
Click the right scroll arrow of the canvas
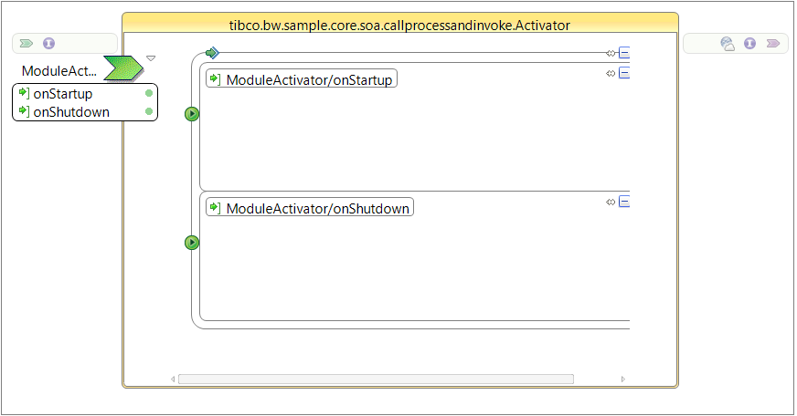(623, 379)
